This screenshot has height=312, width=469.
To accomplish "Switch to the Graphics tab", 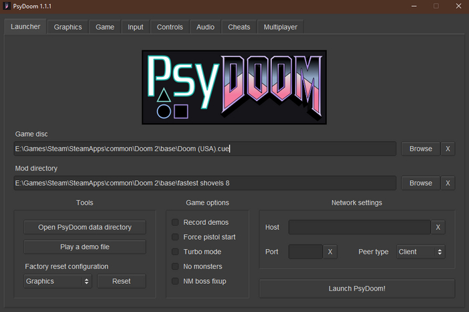I will tap(68, 27).
